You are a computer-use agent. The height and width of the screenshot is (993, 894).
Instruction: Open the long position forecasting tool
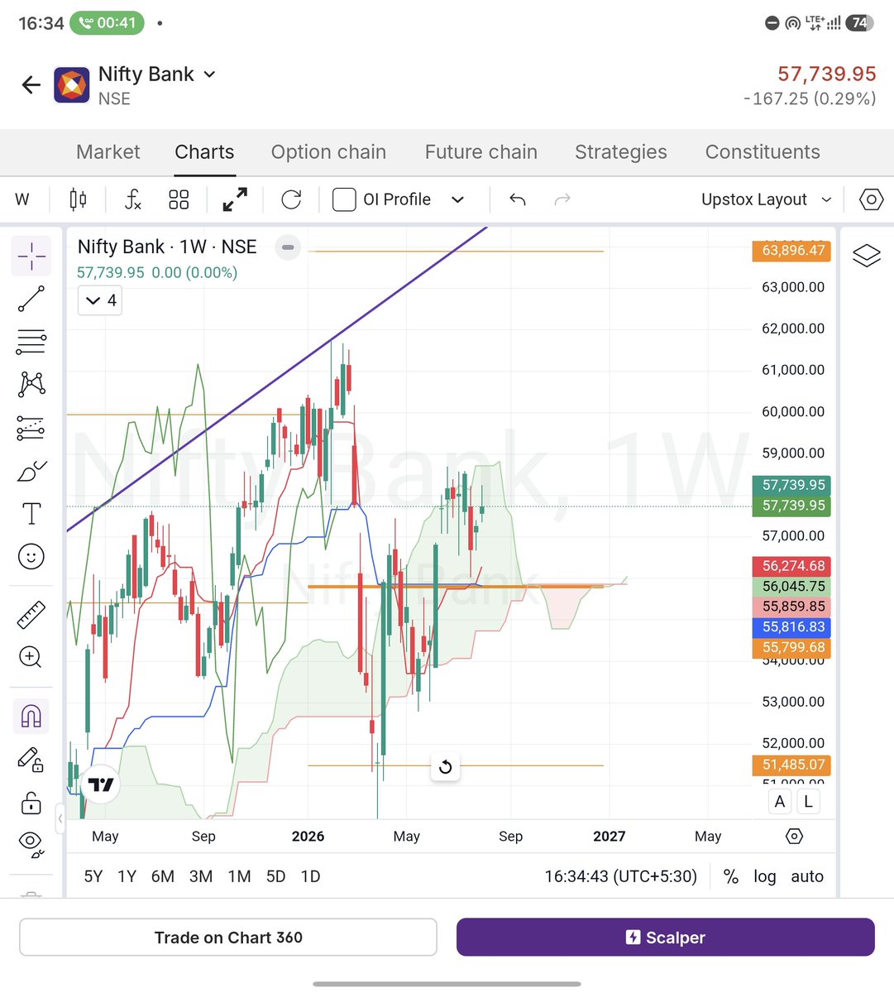click(x=31, y=428)
